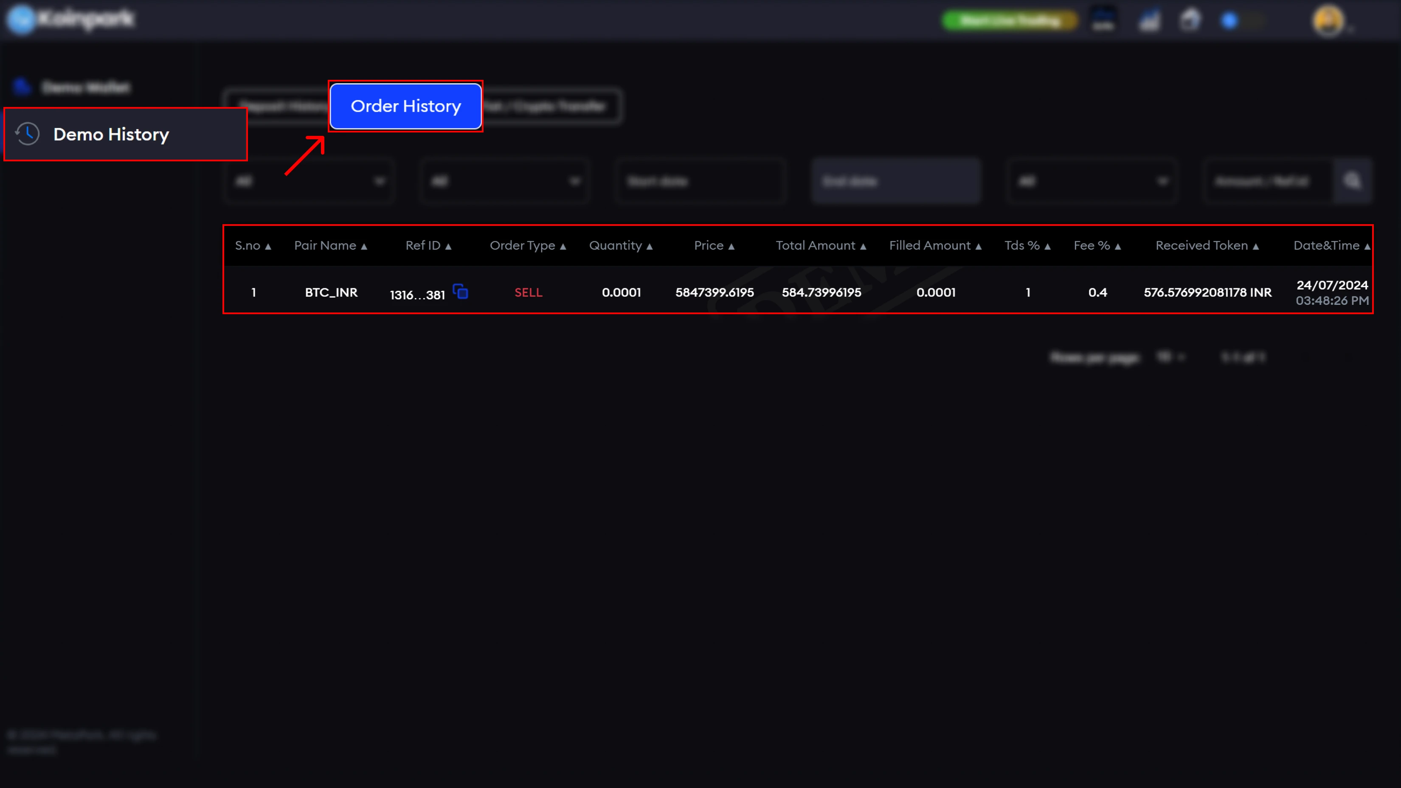The height and width of the screenshot is (788, 1401).
Task: Click the fee value 0.4
Action: 1097,293
